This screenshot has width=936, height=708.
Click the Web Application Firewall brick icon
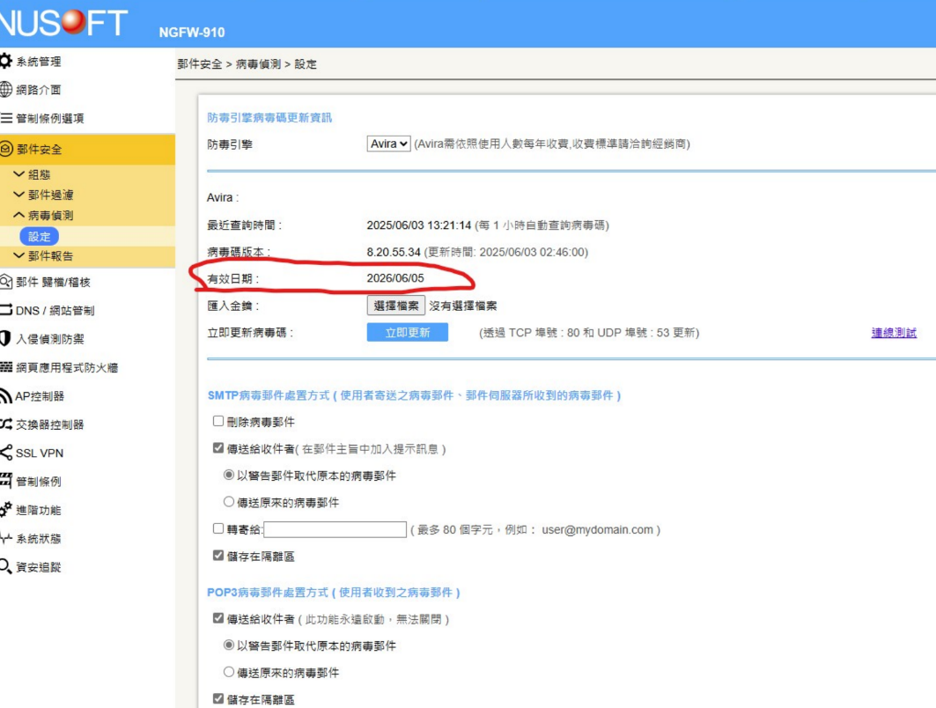coord(6,367)
